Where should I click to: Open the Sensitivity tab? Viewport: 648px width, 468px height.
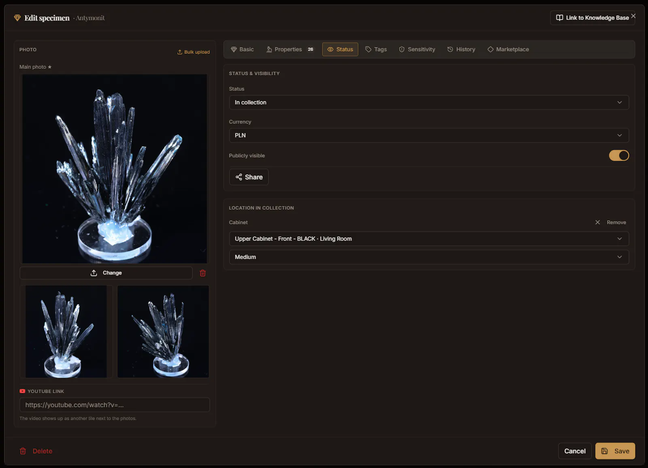pyautogui.click(x=417, y=49)
